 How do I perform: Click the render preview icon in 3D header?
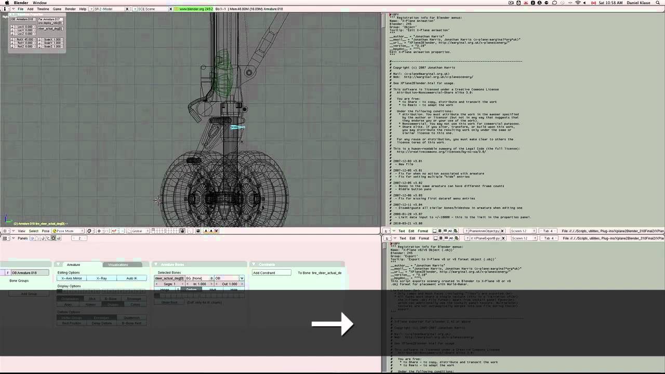click(198, 231)
